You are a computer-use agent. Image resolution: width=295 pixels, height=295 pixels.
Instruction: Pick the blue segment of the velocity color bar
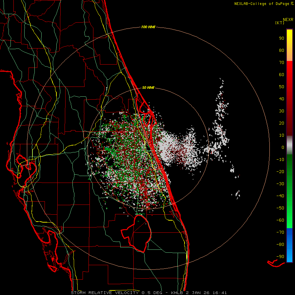[x=289, y=245]
